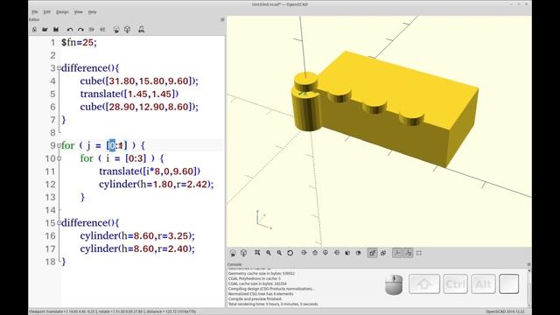The height and width of the screenshot is (315, 560).
Task: Click on 'cylinder(h=8.60,r=2.40);' line
Action: pyautogui.click(x=137, y=248)
